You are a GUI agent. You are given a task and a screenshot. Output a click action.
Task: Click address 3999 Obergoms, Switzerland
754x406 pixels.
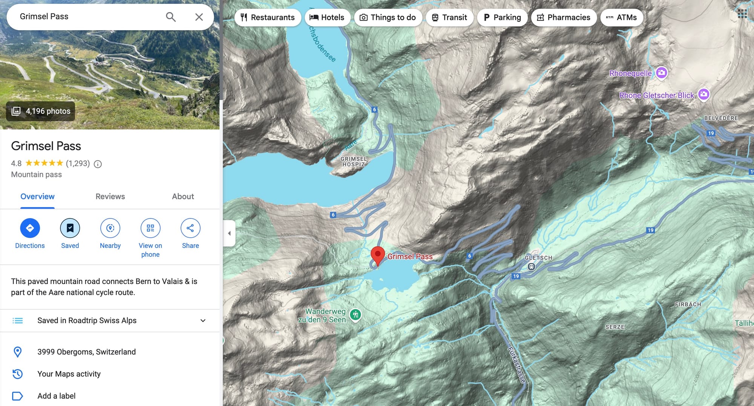(x=86, y=352)
